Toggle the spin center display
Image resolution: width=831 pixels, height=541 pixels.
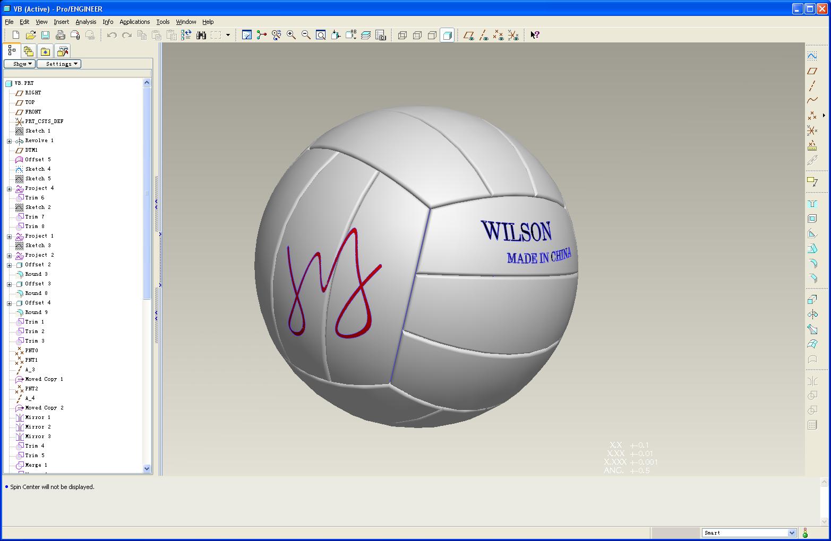tap(262, 35)
